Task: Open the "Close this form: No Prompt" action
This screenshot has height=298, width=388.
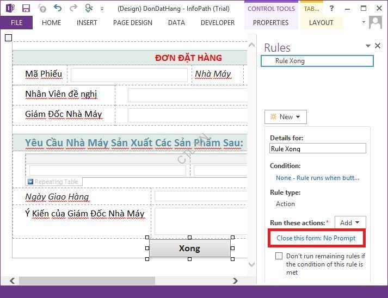Action: point(316,238)
